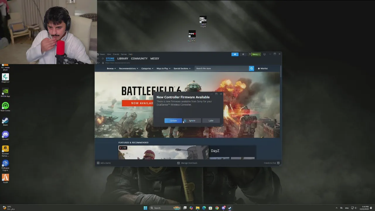Screen dimensions: 375x211
Task: Expand the Categories dropdown
Action: coord(147,68)
